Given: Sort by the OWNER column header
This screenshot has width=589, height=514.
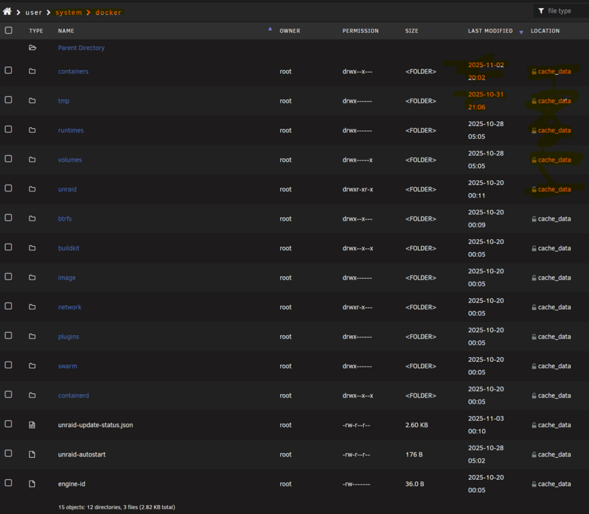Looking at the screenshot, I should pyautogui.click(x=290, y=31).
